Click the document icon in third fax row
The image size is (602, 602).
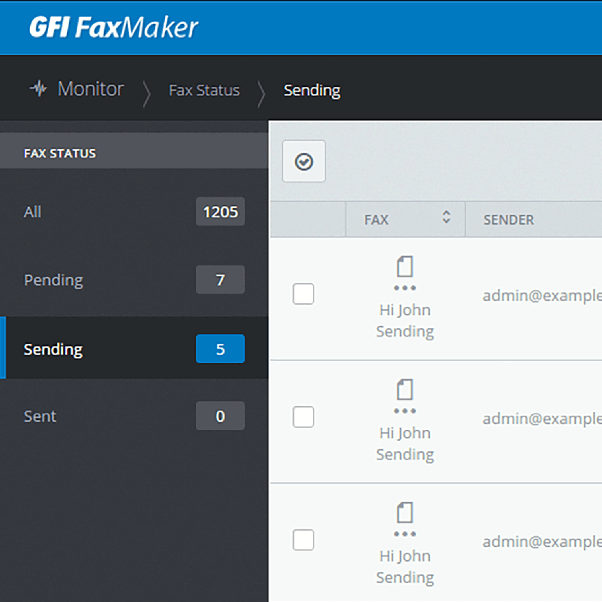405,513
